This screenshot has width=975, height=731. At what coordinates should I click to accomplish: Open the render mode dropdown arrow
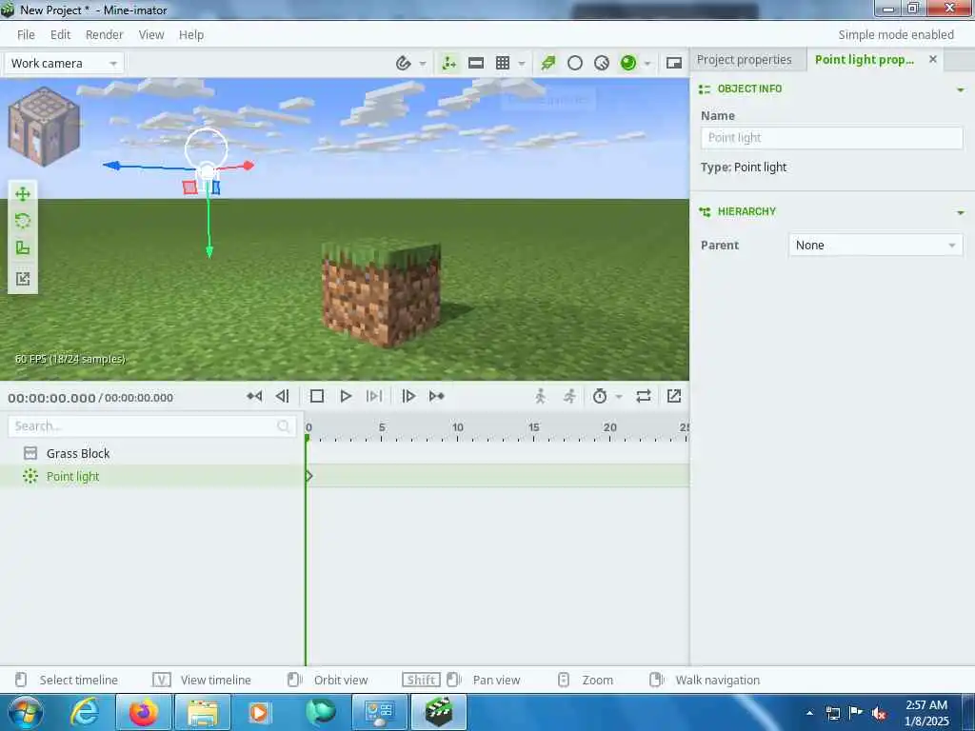pyautogui.click(x=647, y=64)
